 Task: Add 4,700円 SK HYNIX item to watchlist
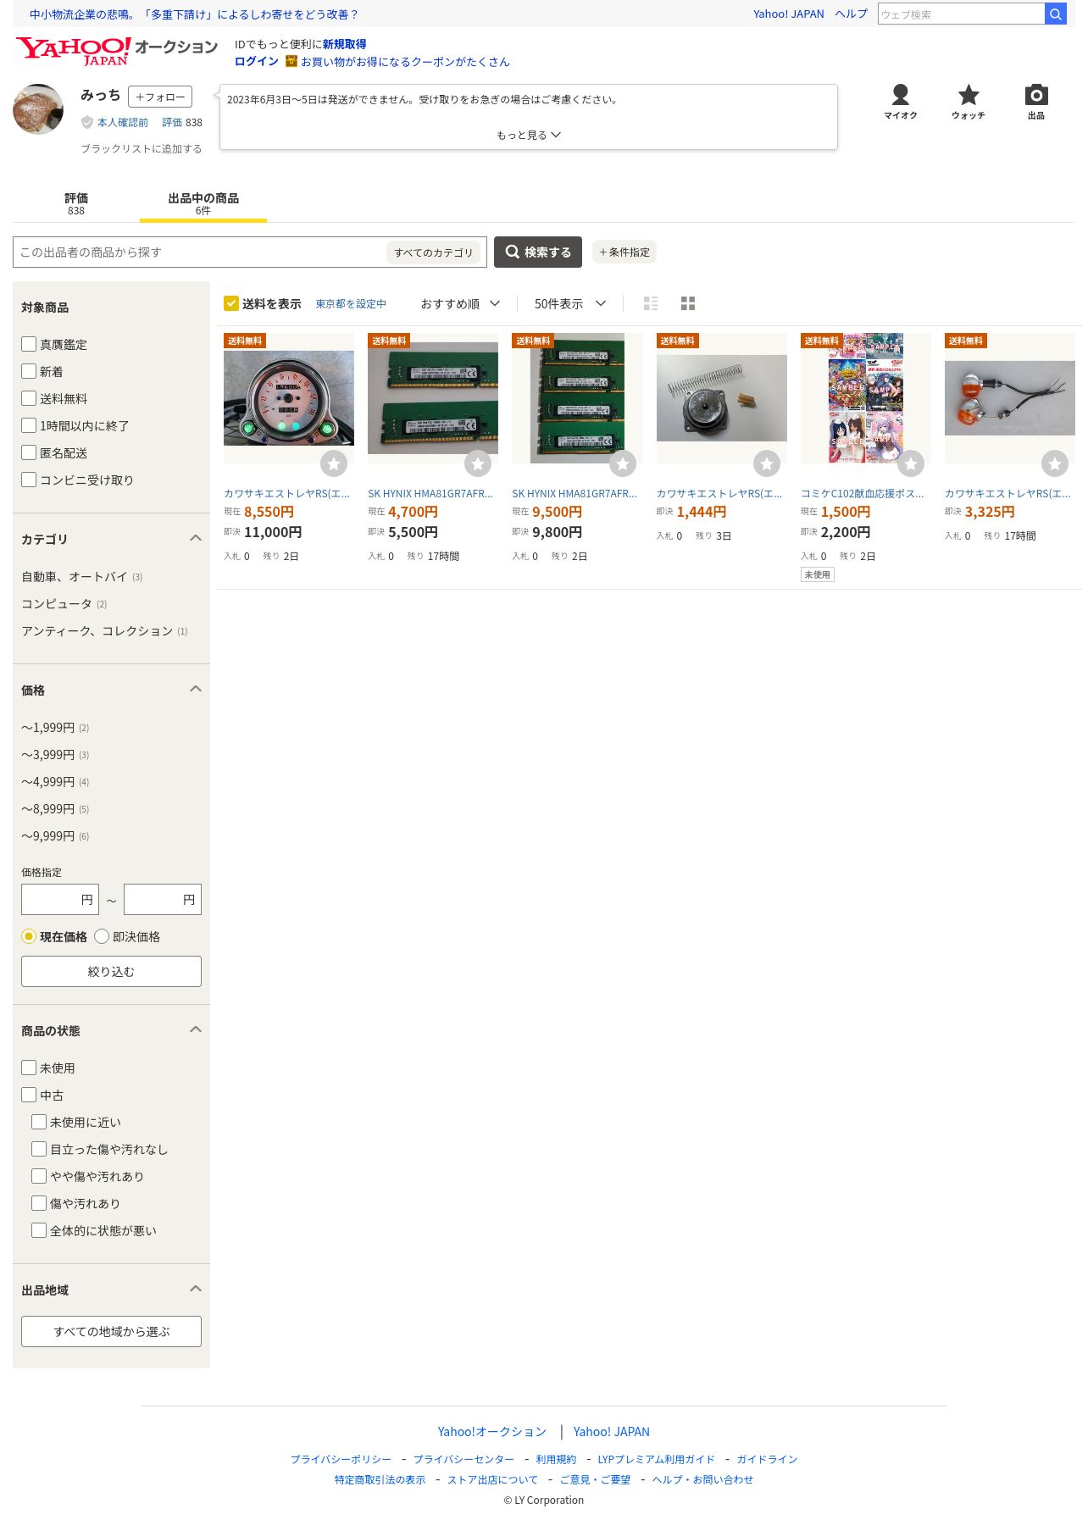point(478,463)
